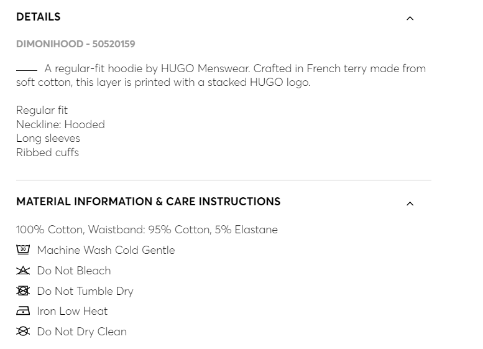The height and width of the screenshot is (349, 483).
Task: Click the Material Information & Care Instructions heading
Action: tap(148, 202)
